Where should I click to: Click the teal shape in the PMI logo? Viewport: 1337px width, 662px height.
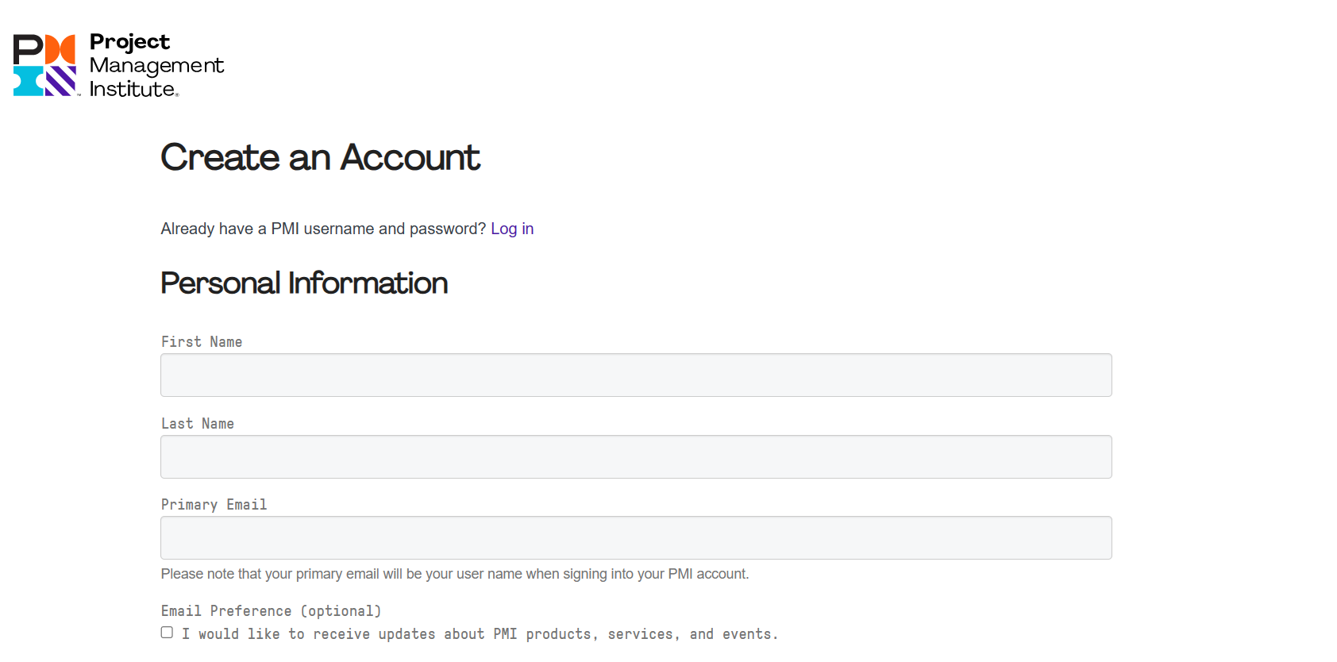point(28,81)
